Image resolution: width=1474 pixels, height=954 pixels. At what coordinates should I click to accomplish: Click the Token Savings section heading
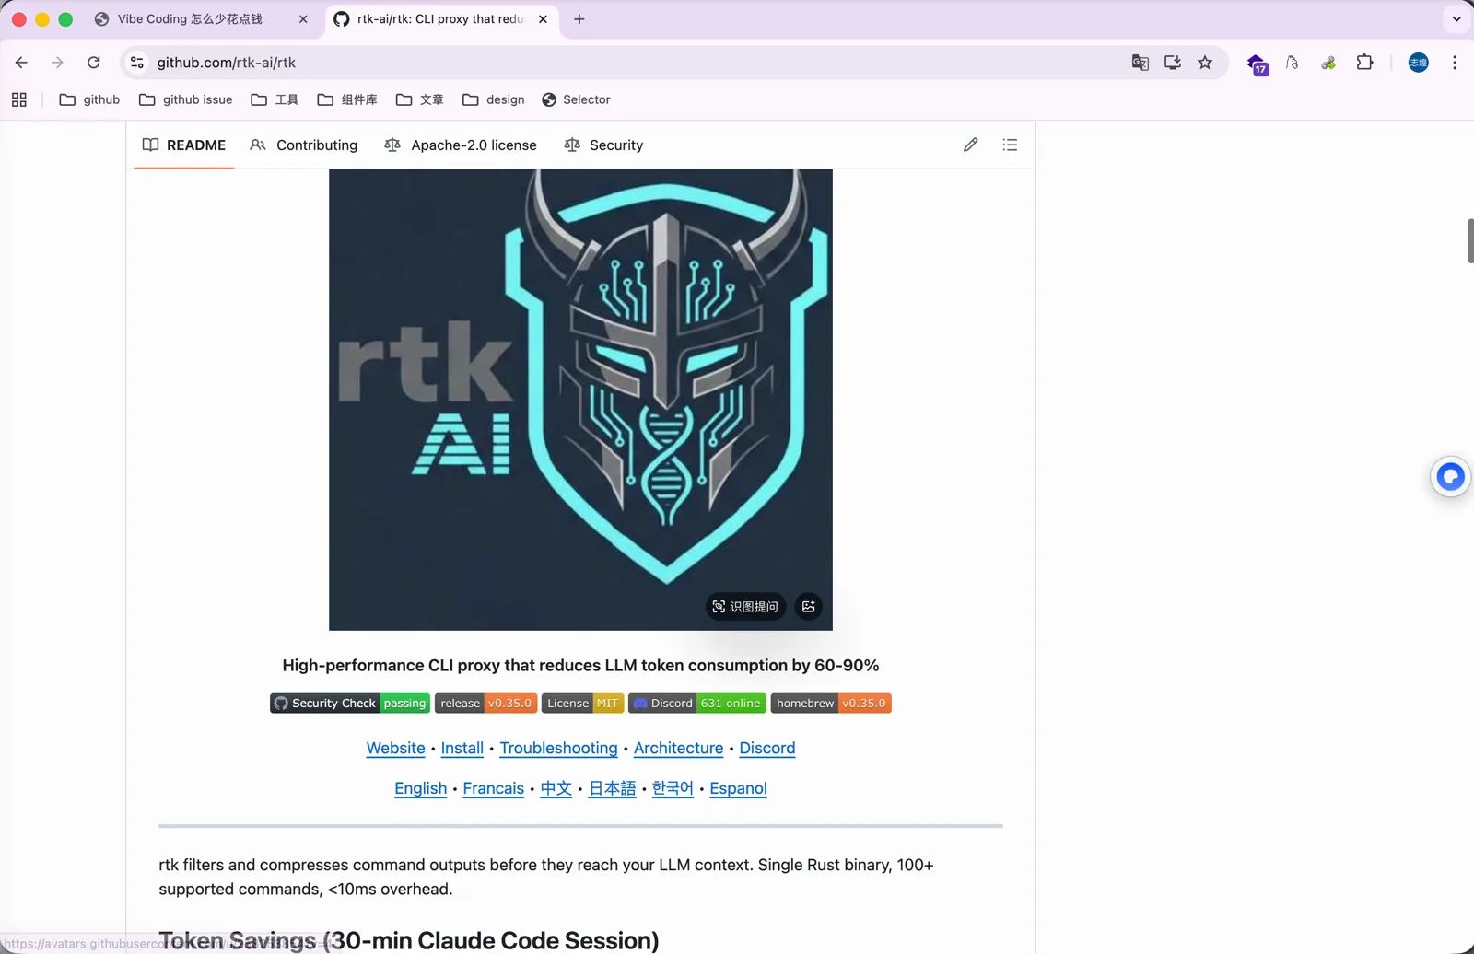coord(409,940)
